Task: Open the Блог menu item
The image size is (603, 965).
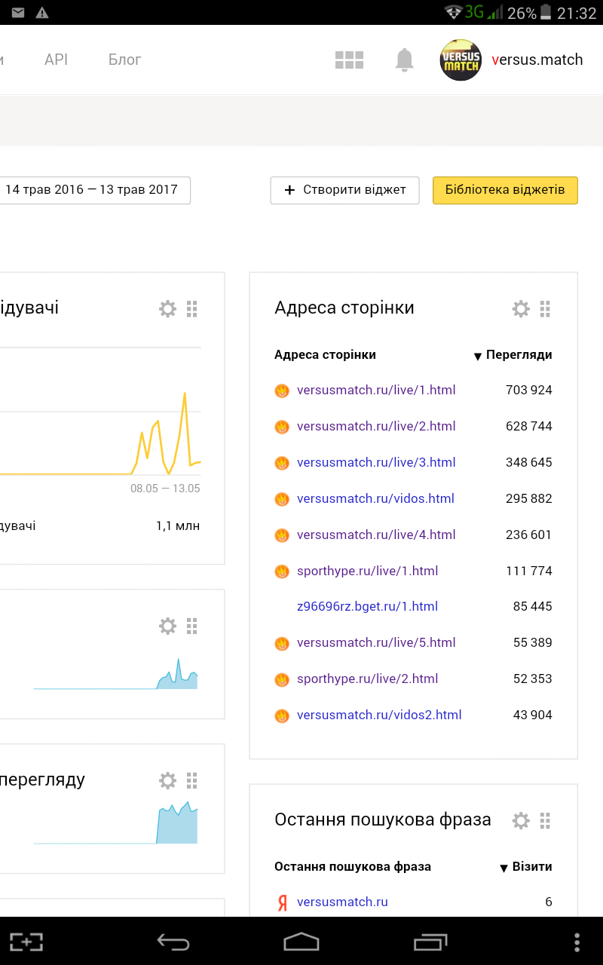Action: pos(124,60)
